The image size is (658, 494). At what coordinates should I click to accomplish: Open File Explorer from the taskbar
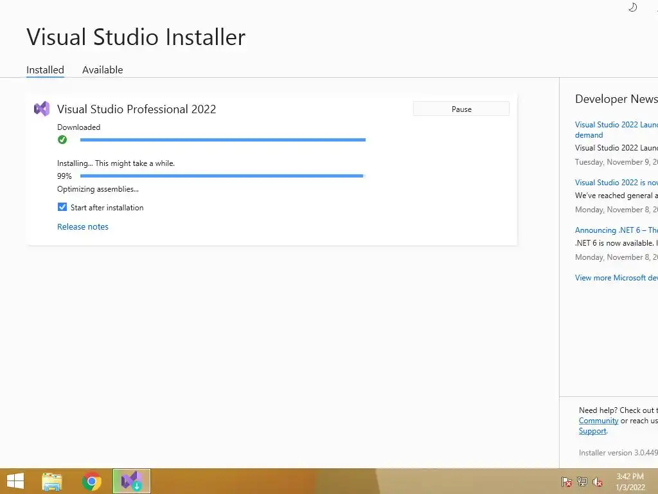tap(51, 481)
